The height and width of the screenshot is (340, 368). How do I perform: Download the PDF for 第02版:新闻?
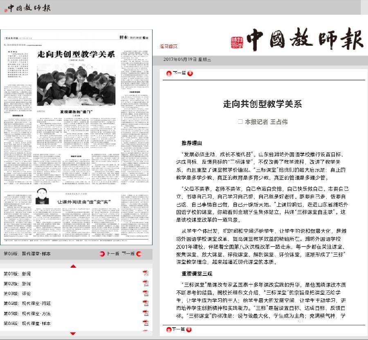(x=146, y=283)
